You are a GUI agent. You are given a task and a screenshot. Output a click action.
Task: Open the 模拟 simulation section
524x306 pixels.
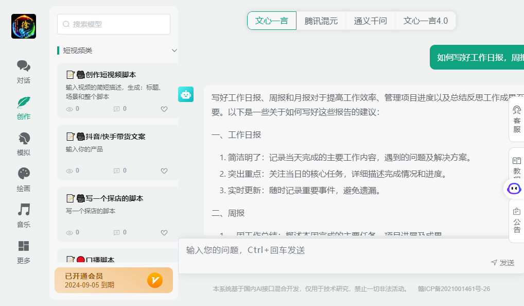click(x=24, y=144)
